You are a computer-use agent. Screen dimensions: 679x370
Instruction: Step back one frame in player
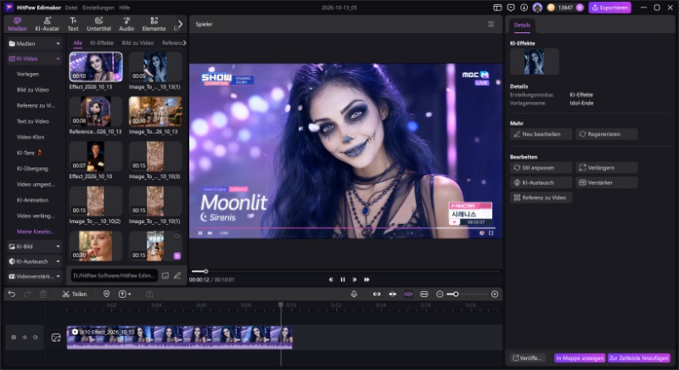point(331,279)
